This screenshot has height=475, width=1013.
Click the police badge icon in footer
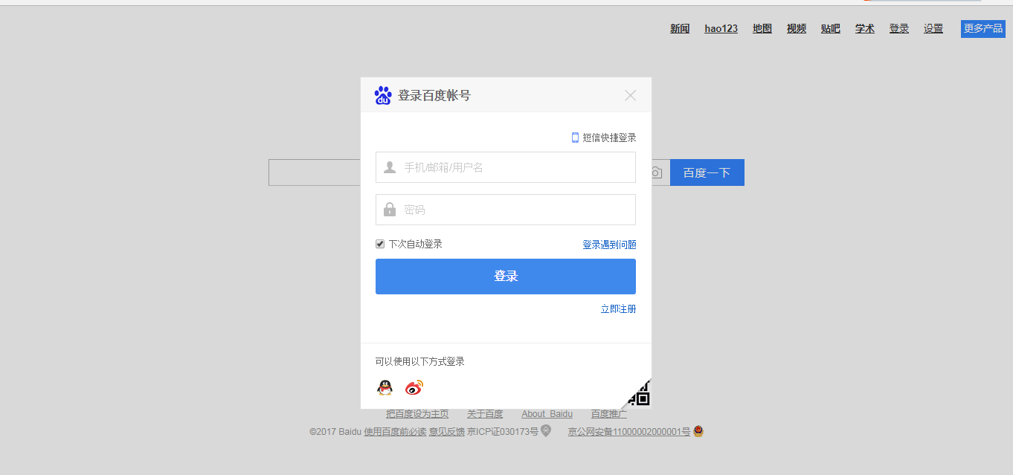698,431
